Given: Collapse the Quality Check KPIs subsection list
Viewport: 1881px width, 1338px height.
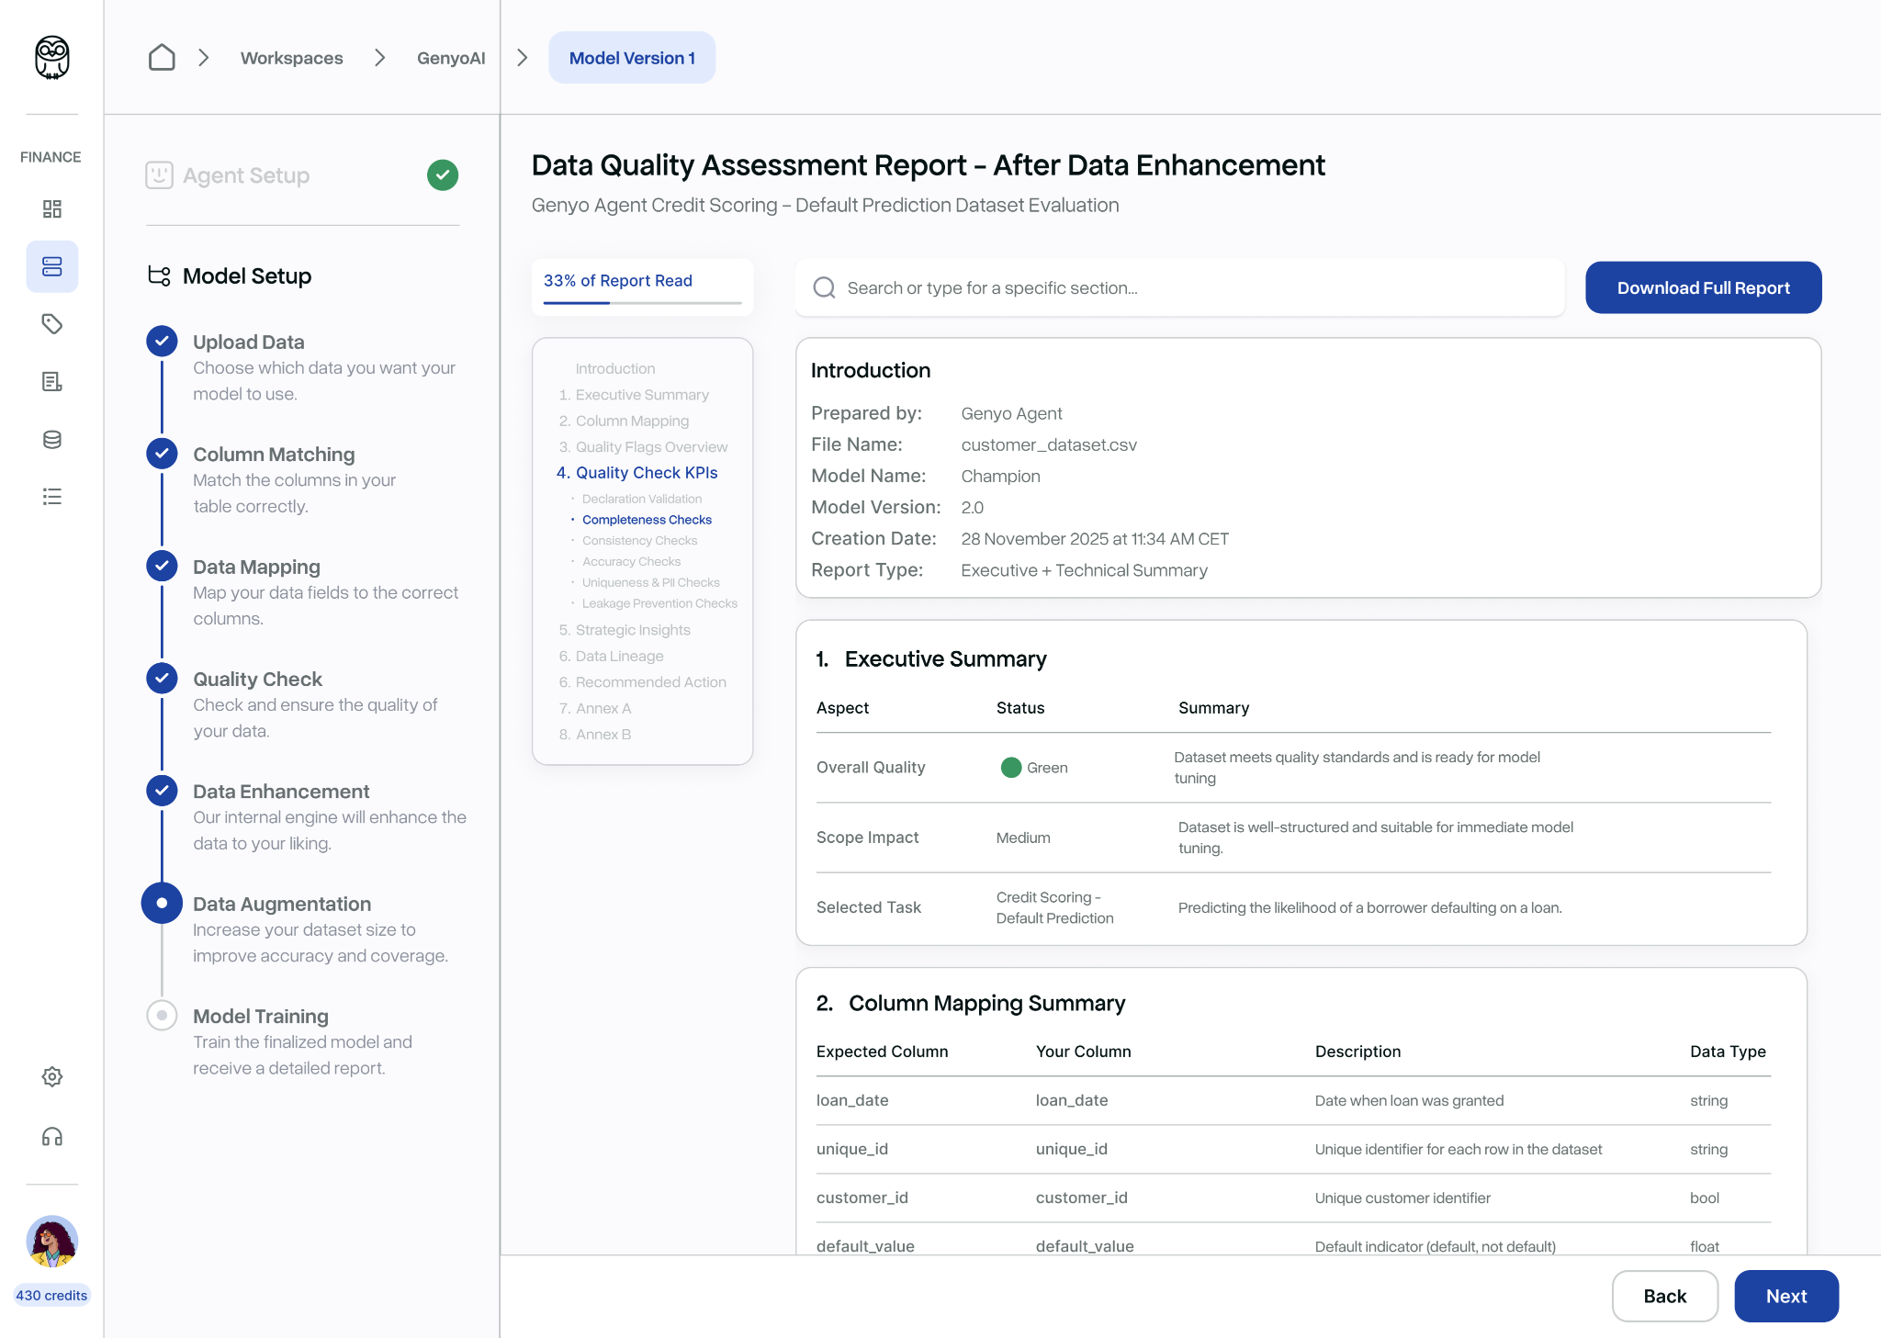Looking at the screenshot, I should 637,472.
